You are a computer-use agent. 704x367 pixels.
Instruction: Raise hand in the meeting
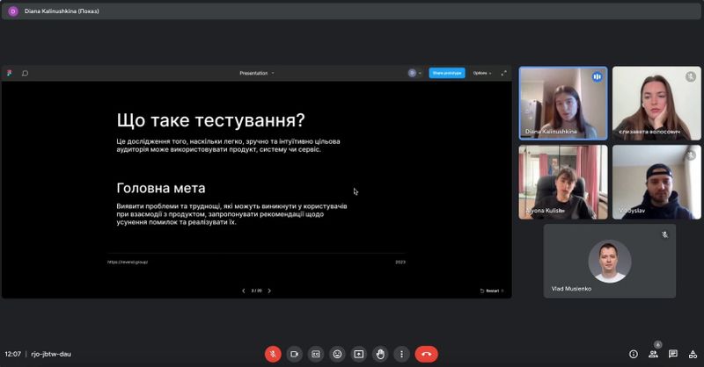380,354
